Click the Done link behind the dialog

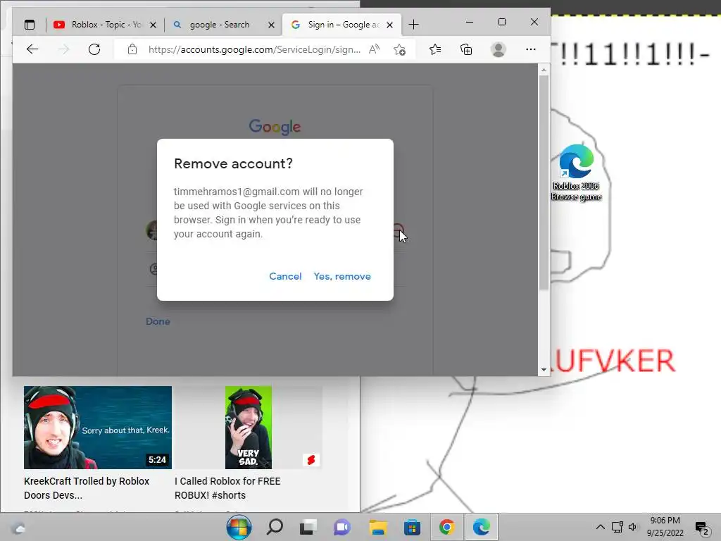click(x=158, y=321)
